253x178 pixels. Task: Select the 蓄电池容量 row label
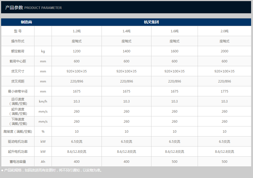[18, 162]
